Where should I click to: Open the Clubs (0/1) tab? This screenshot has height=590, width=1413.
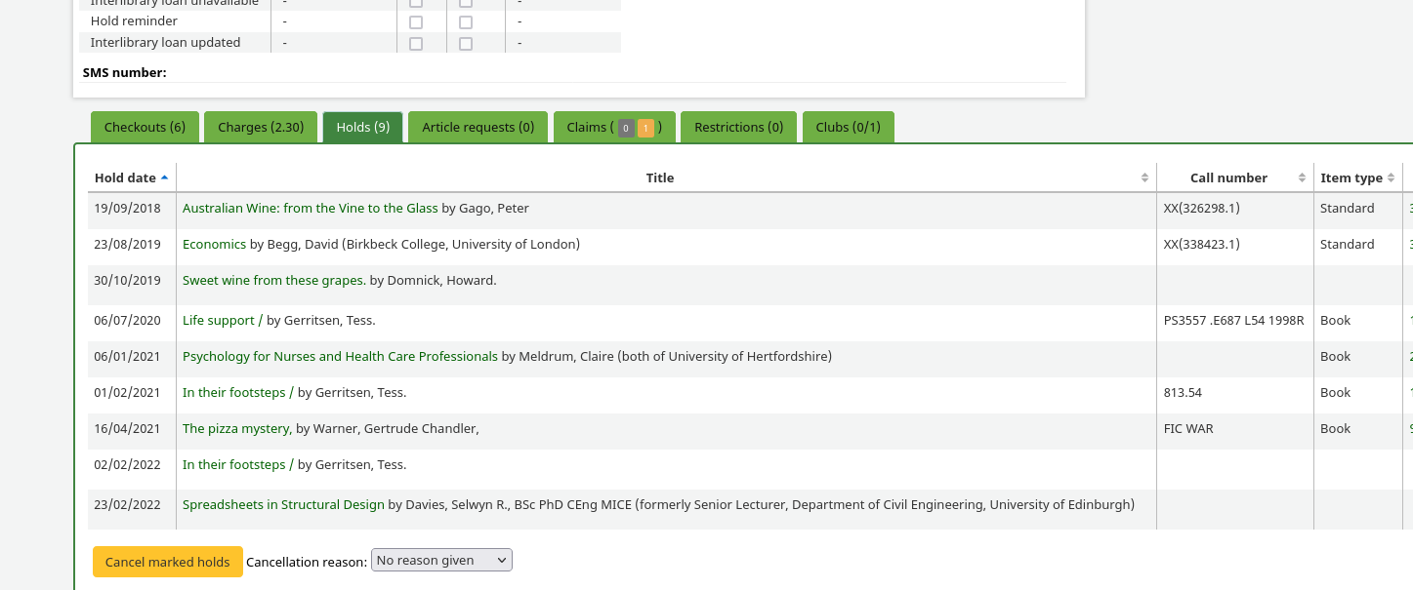(848, 127)
